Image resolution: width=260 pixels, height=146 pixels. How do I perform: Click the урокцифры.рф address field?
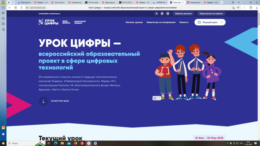38,8
